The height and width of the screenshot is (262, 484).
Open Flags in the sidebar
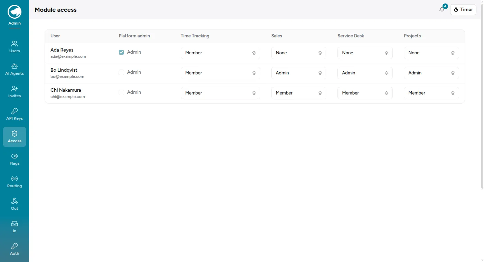15,159
